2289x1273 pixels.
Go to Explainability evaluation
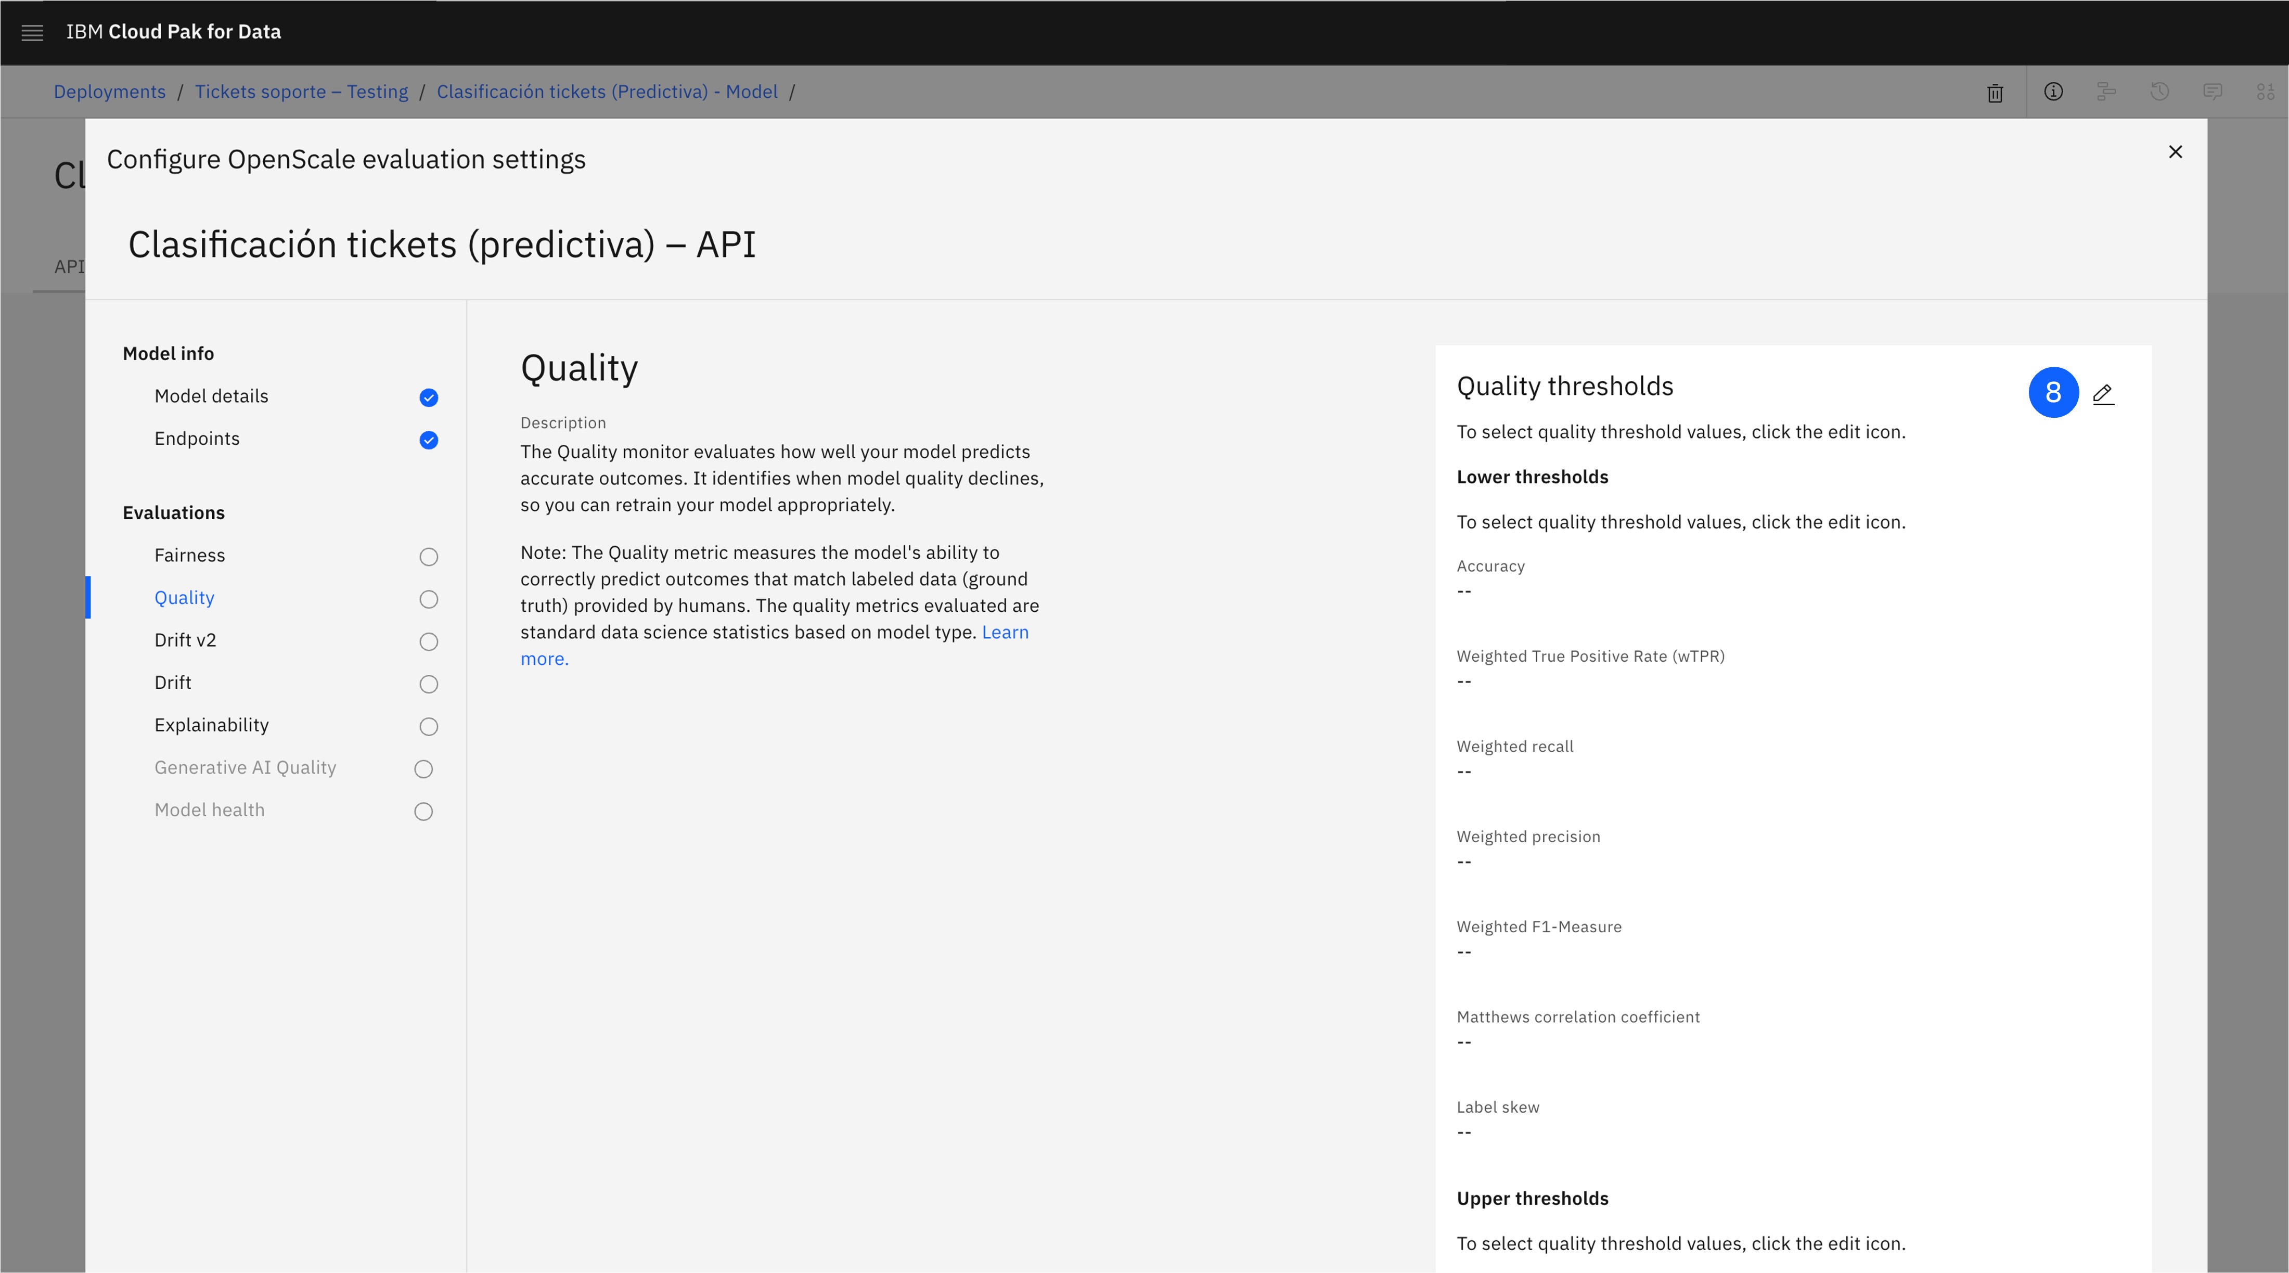point(212,726)
